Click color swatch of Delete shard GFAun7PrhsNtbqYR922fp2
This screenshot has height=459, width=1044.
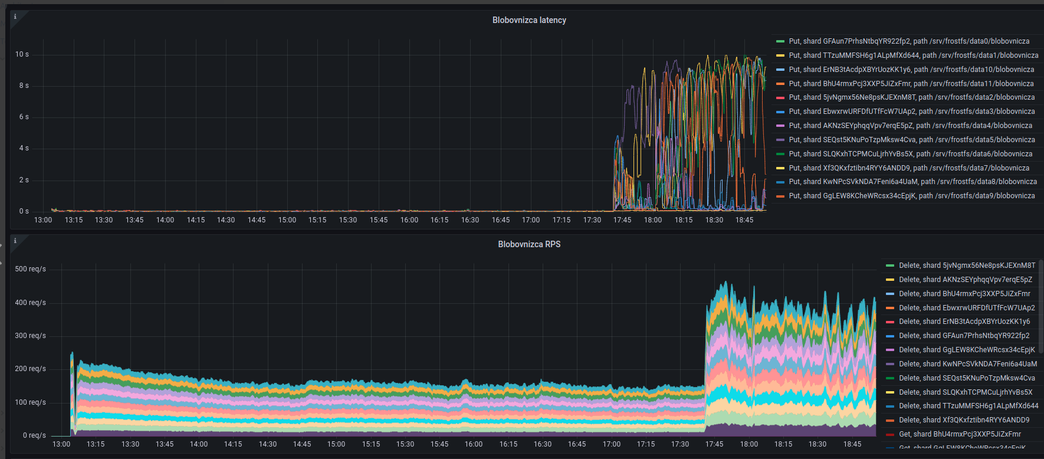tap(890, 336)
